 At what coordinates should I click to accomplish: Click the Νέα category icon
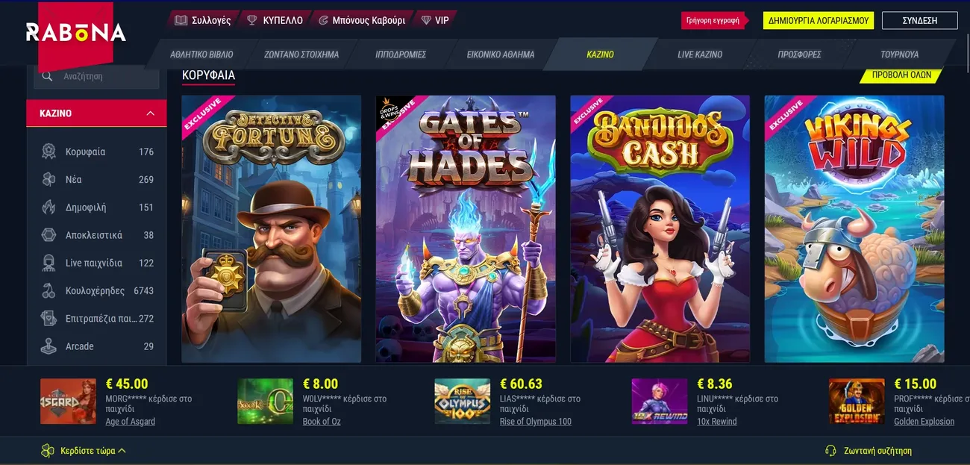point(48,179)
